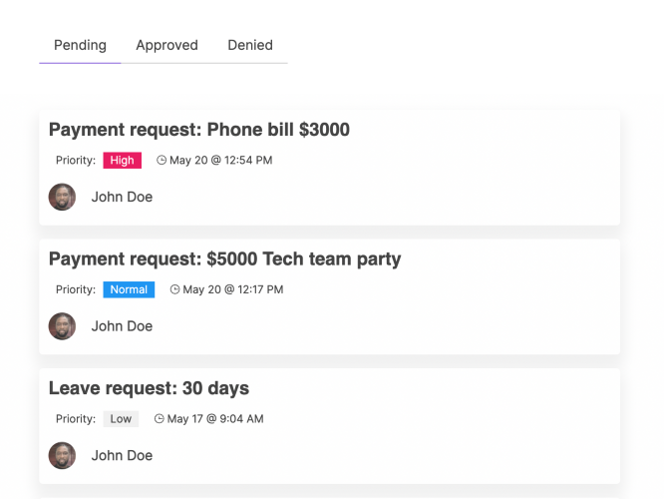Open Payment request: Phone bill $3000
664x499 pixels.
point(199,130)
